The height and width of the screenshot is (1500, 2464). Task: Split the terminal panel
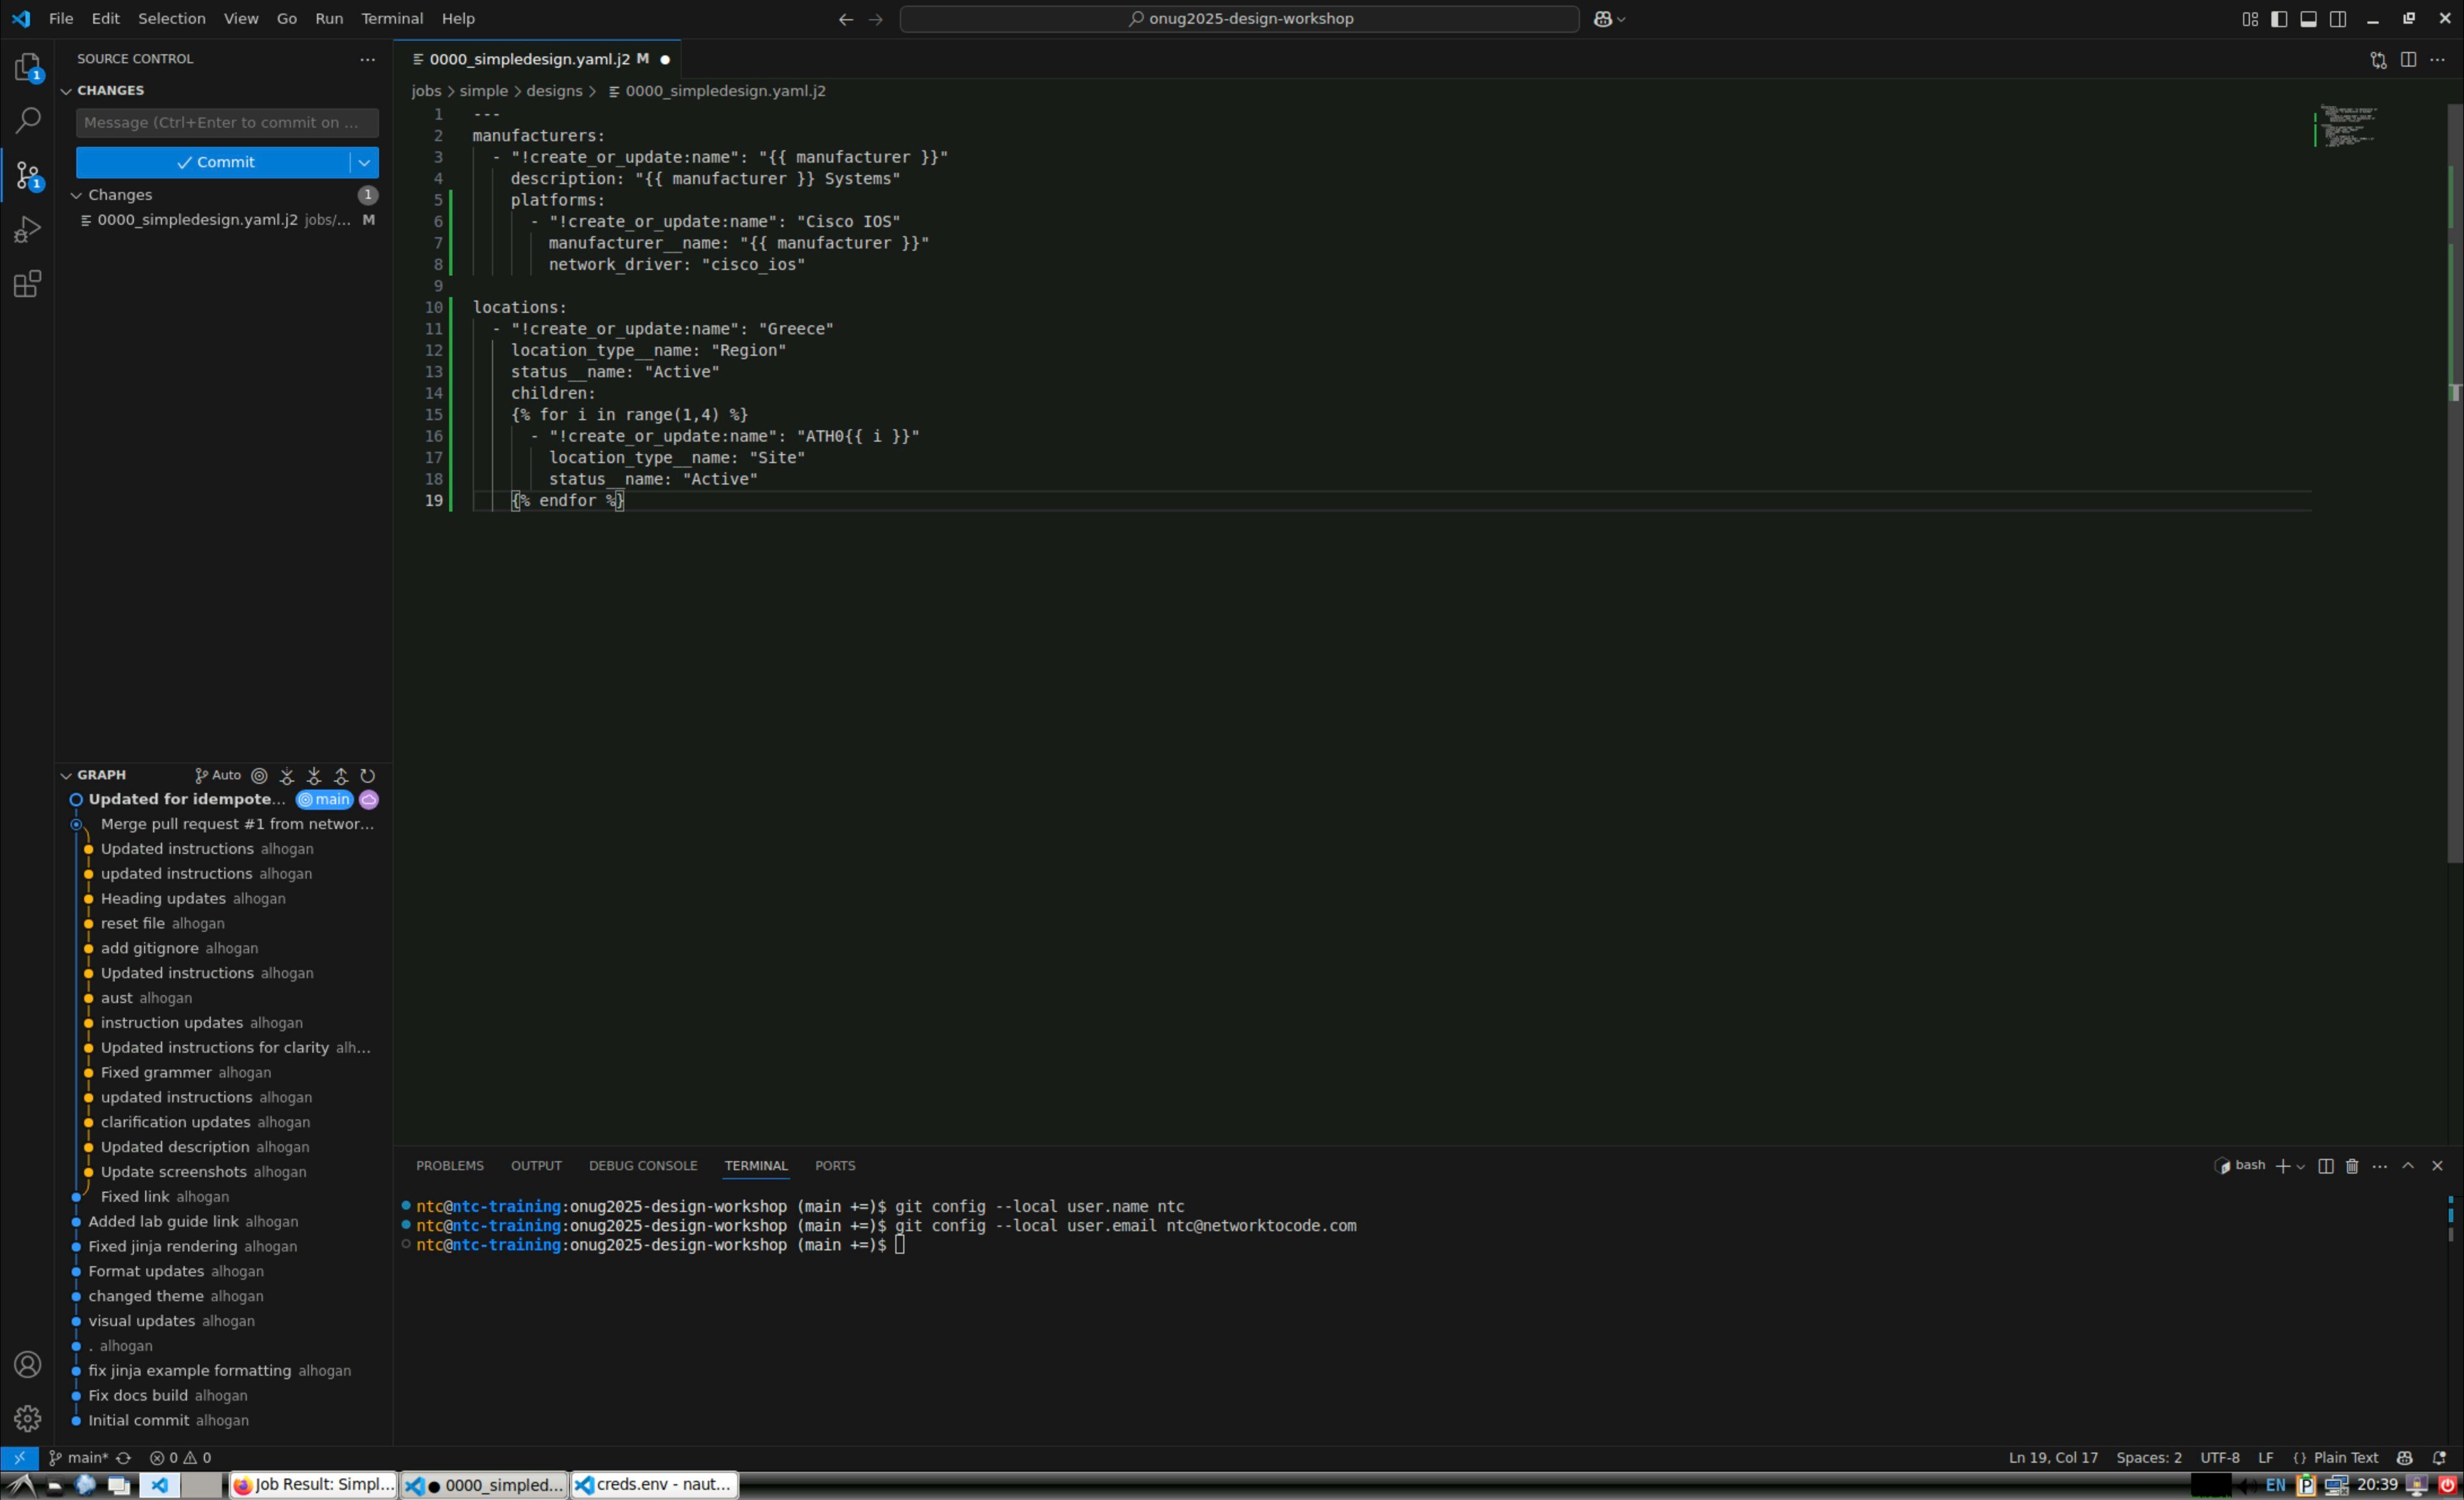(x=2325, y=1166)
